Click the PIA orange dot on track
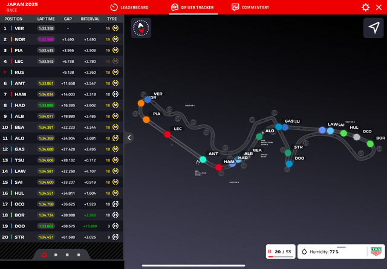 146,120
